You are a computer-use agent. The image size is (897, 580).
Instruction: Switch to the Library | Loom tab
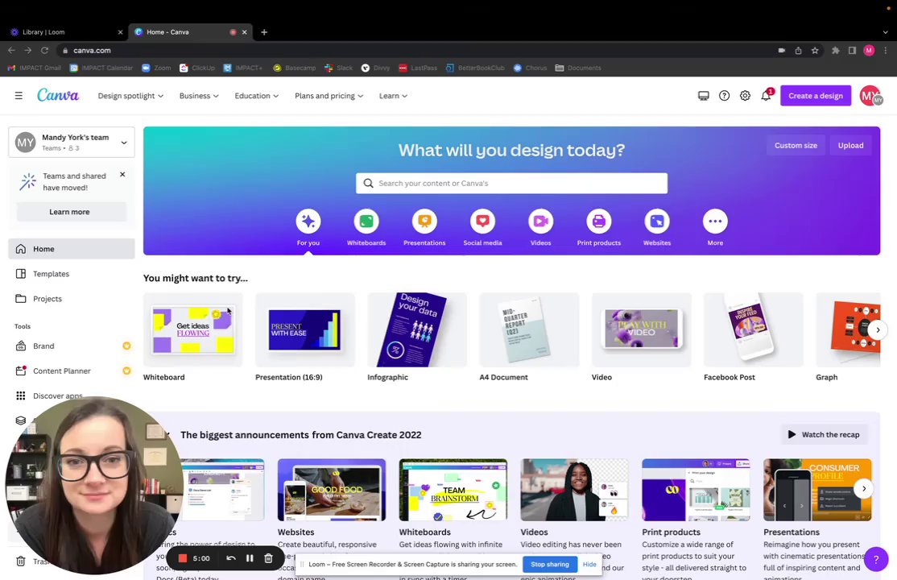tap(64, 32)
